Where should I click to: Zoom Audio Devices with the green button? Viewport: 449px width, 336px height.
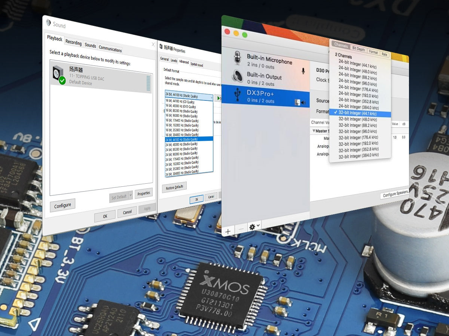coord(245,35)
